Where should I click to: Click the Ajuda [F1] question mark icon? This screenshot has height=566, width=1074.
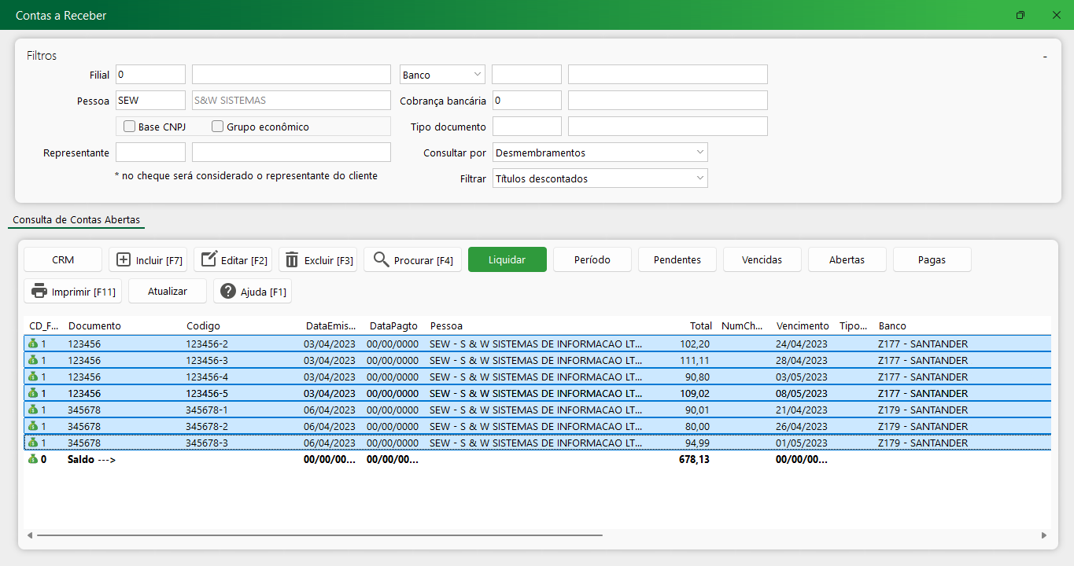point(228,292)
